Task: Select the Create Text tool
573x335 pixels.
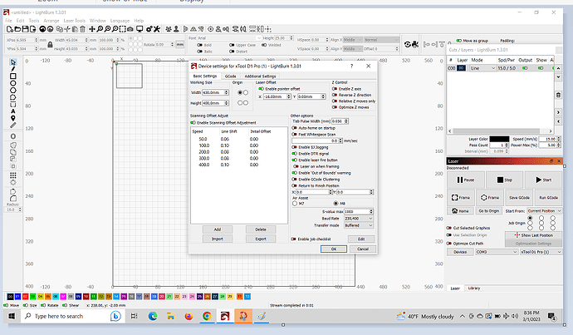Action: 13,111
